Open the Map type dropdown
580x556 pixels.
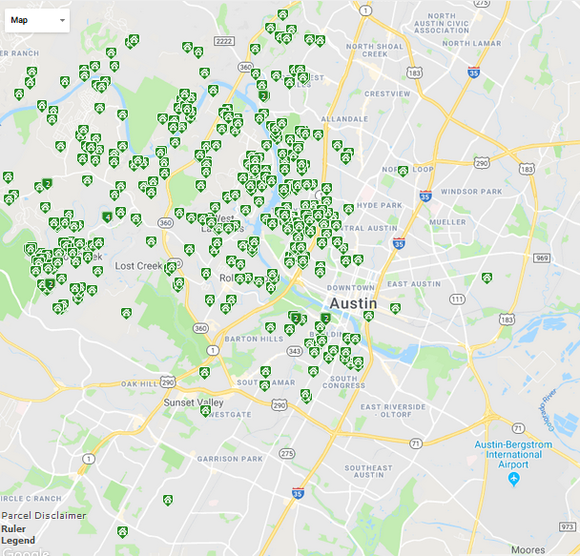click(x=37, y=19)
